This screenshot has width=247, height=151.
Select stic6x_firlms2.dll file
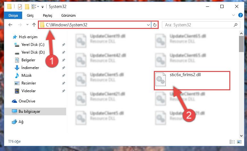pos(192,81)
